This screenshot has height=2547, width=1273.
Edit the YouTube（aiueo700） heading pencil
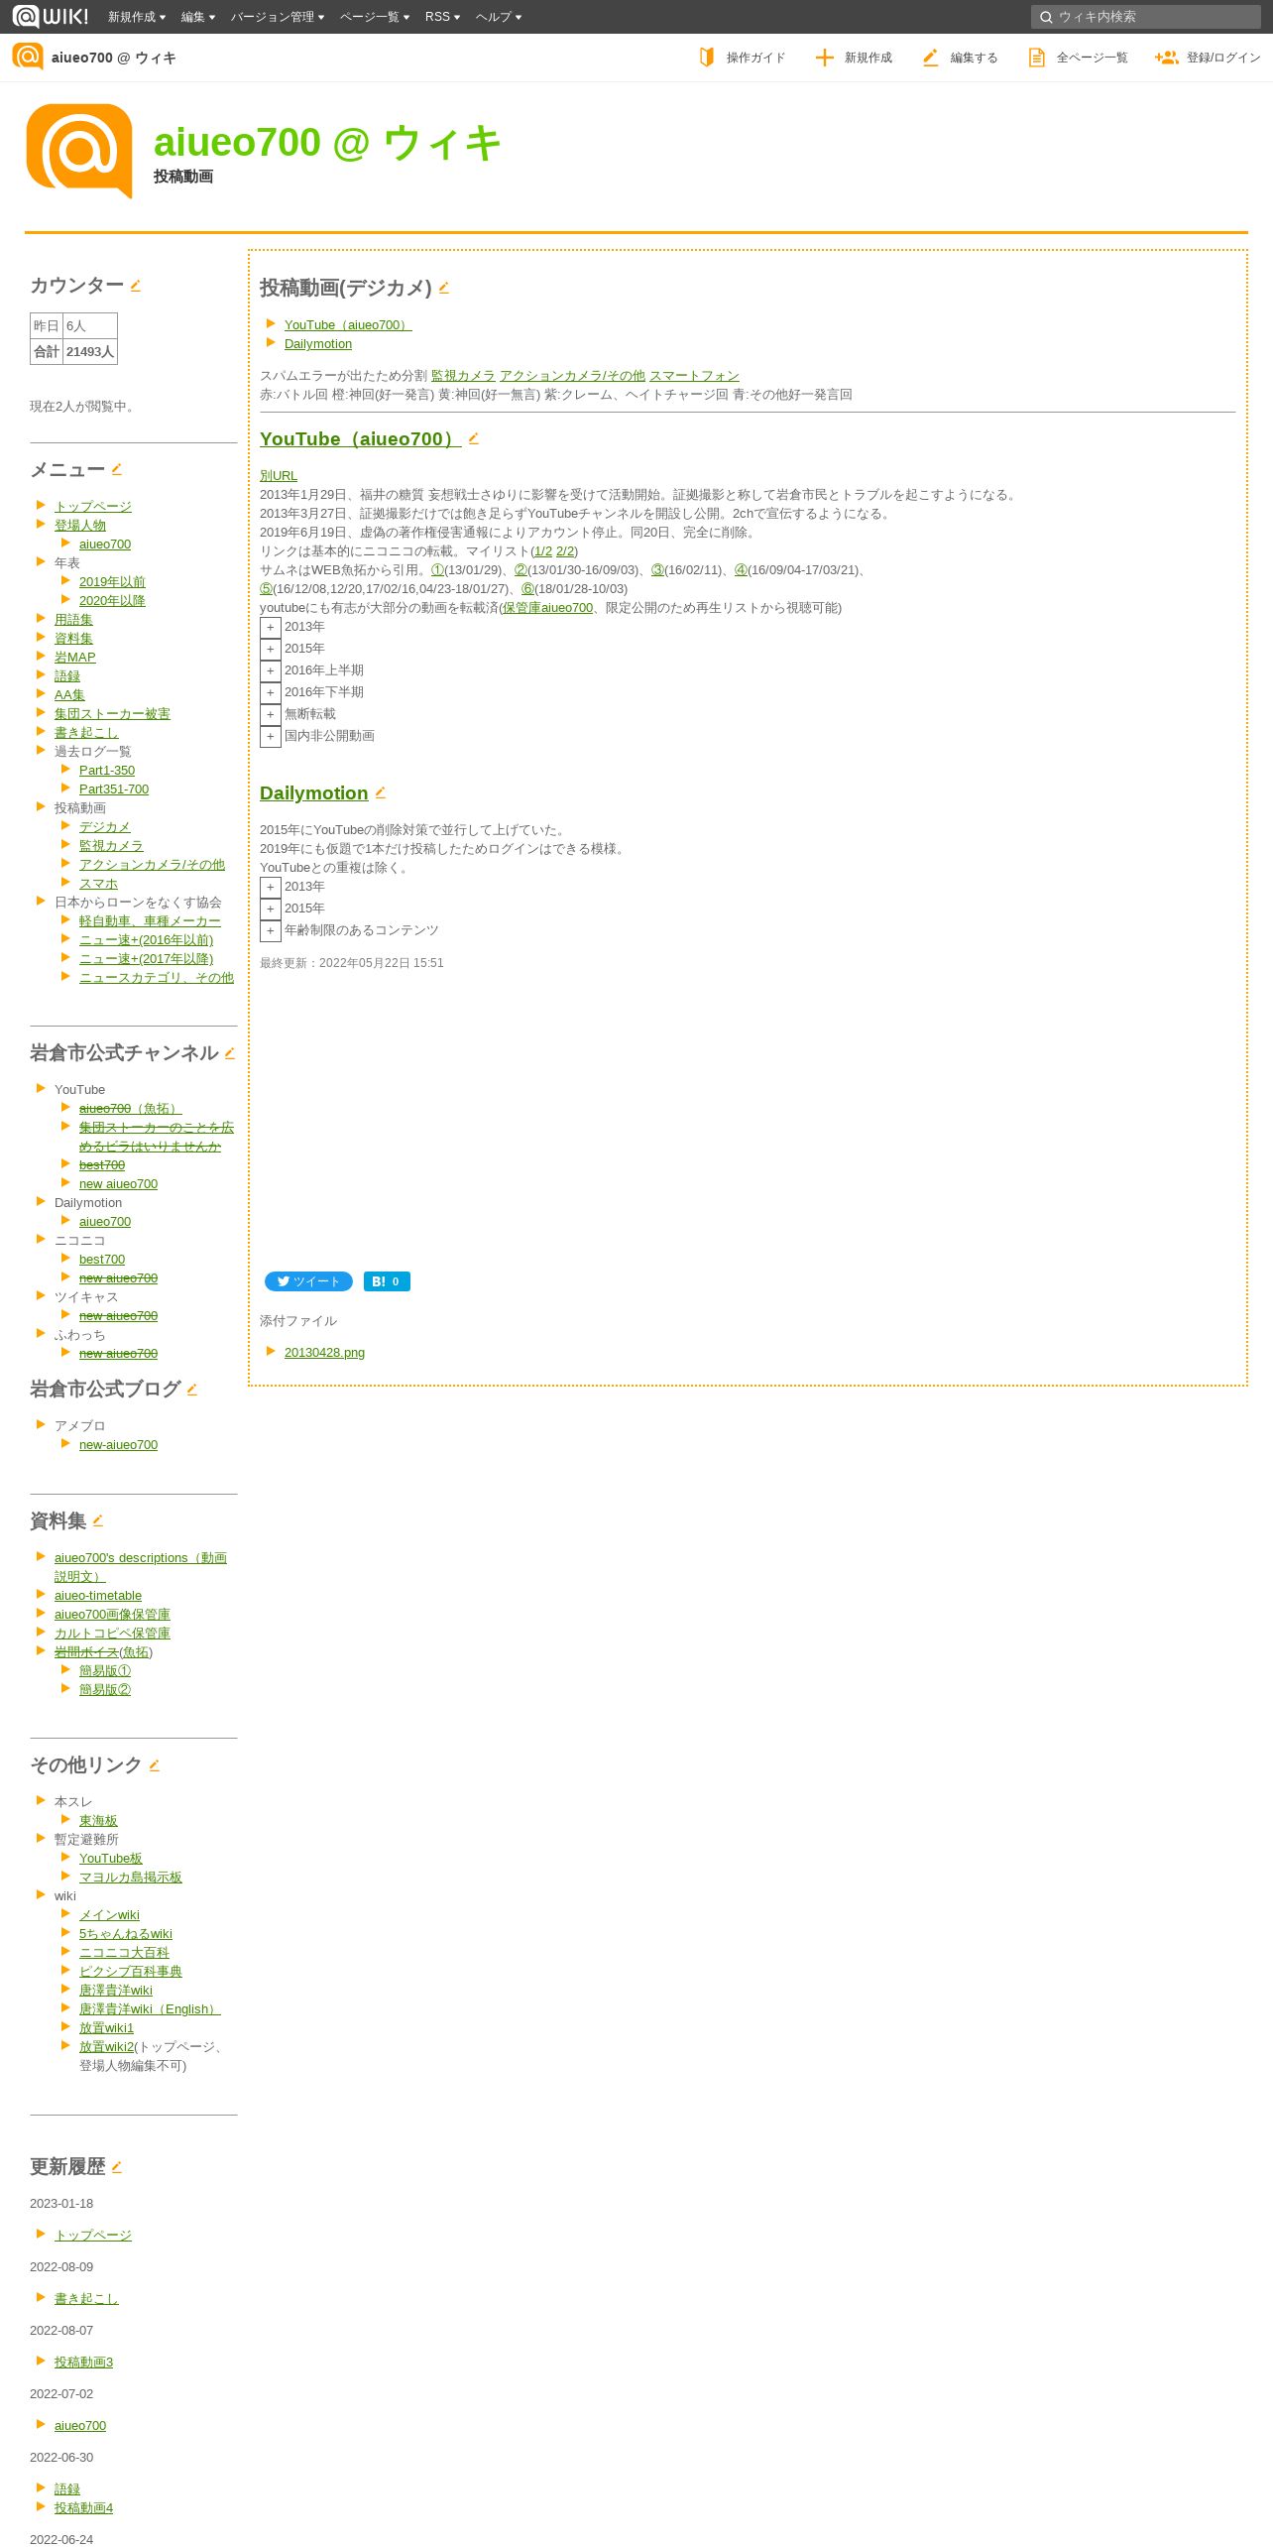pos(474,438)
